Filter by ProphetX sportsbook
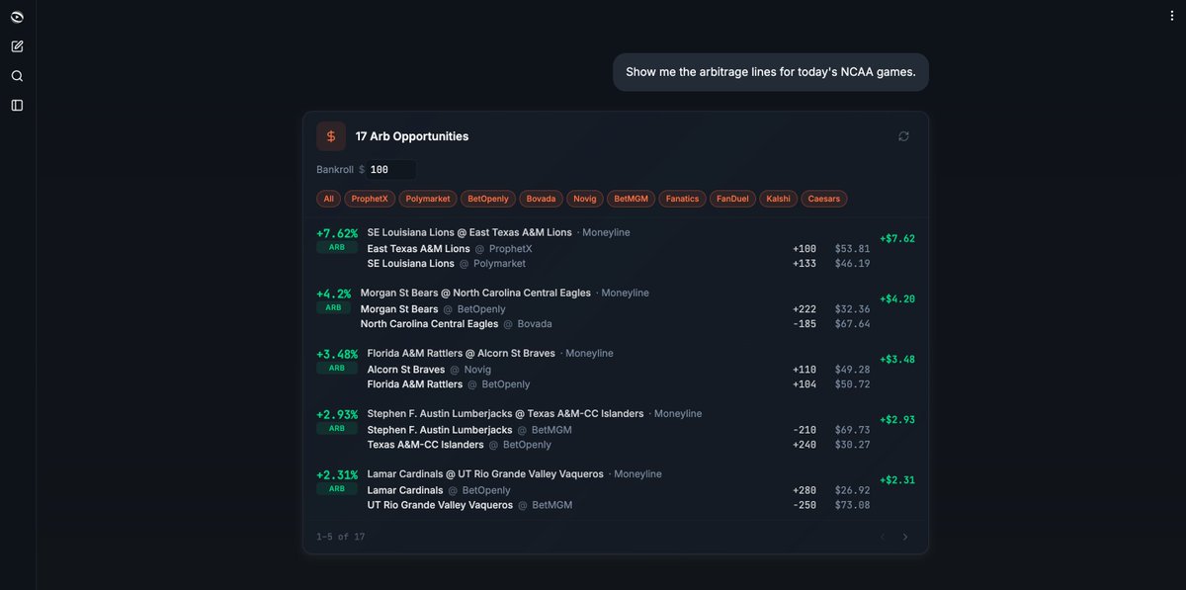Viewport: 1186px width, 590px height. 371,199
